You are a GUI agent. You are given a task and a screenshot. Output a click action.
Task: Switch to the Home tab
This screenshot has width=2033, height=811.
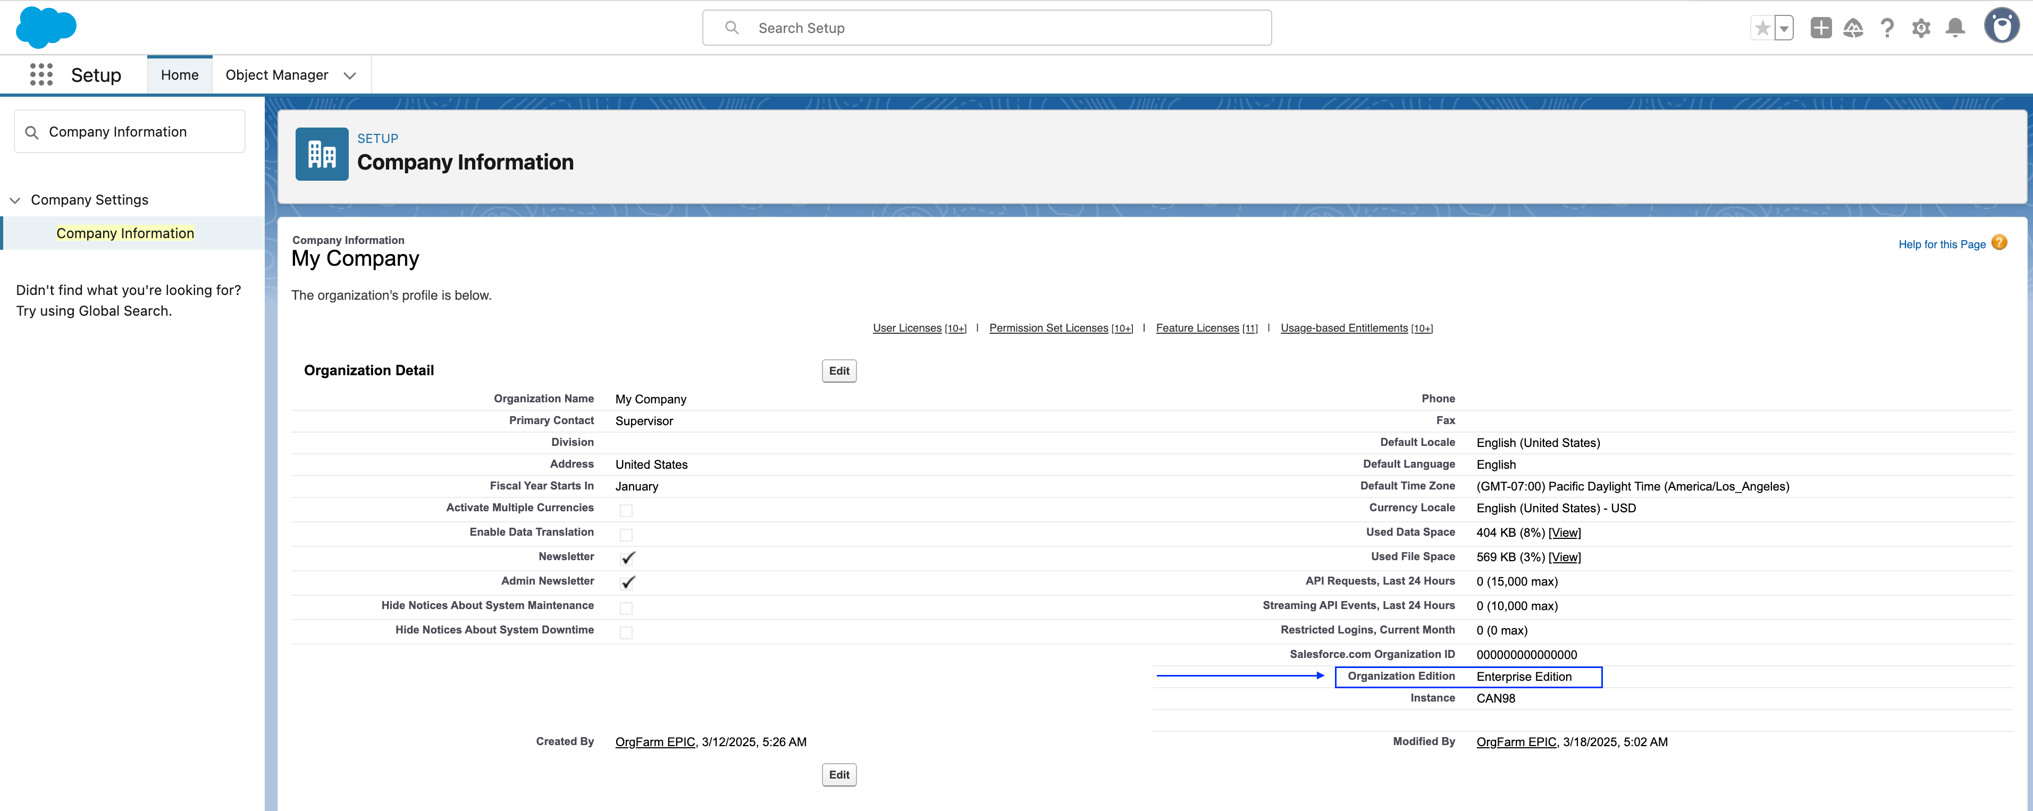pos(180,75)
